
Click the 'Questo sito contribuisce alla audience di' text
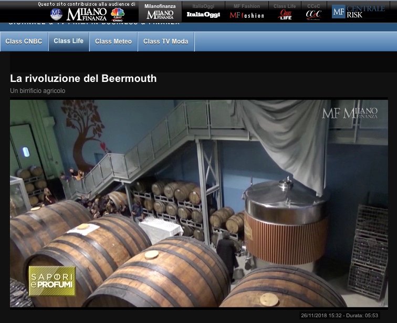coord(87,4)
